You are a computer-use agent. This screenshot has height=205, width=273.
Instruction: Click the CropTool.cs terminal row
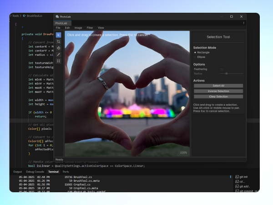(x=55, y=184)
